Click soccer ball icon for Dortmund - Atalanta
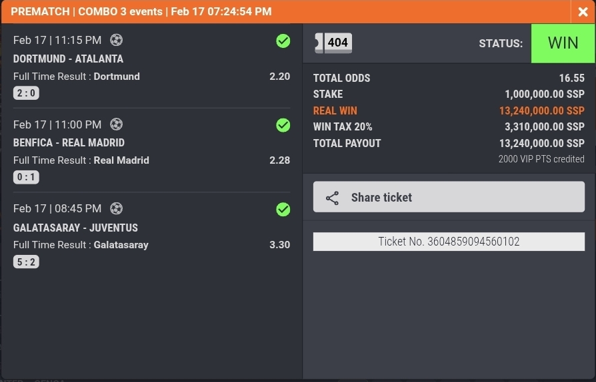The width and height of the screenshot is (596, 382). point(116,40)
